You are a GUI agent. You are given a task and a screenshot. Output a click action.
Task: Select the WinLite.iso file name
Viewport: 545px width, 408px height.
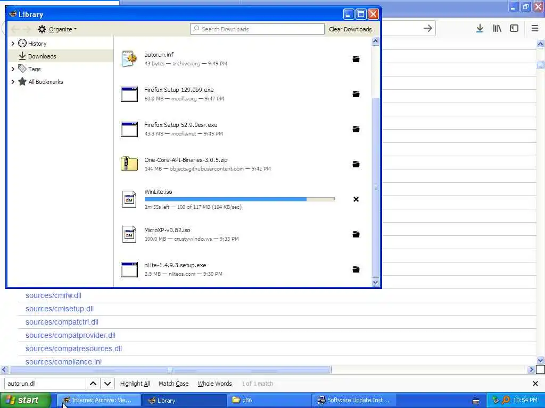(158, 192)
